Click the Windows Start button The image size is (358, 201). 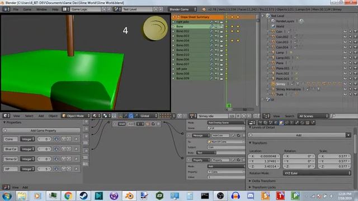pos(7,196)
